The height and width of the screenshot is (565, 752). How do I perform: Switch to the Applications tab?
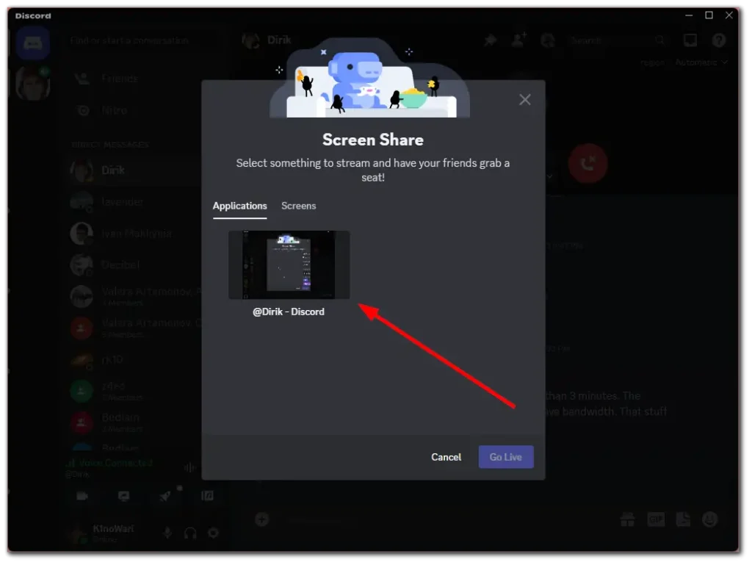(x=240, y=206)
